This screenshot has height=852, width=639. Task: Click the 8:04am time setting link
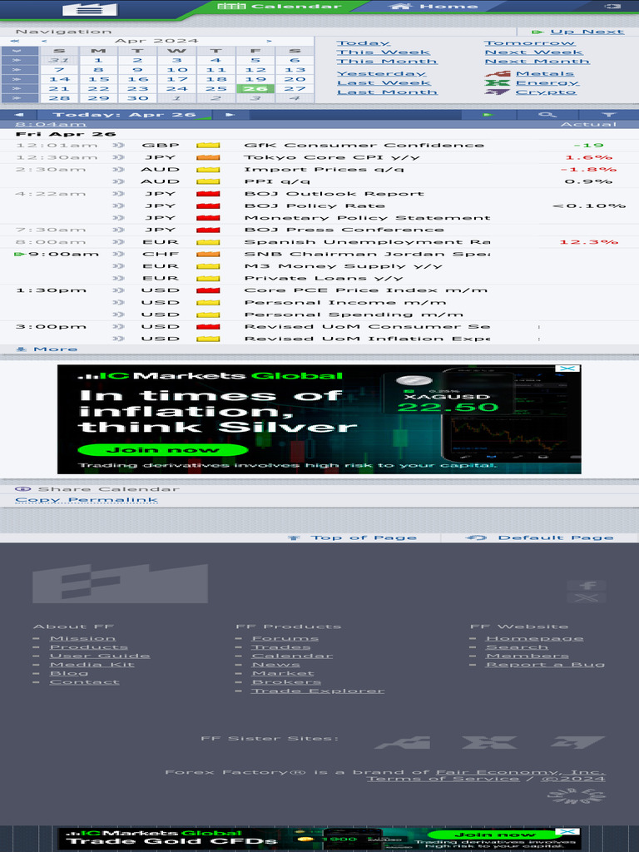51,125
